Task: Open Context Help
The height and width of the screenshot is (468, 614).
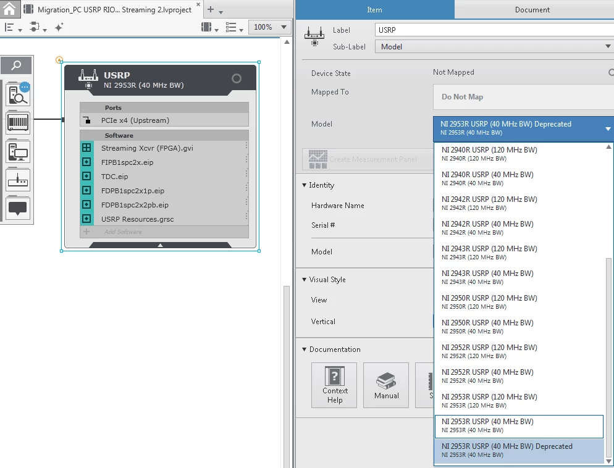Action: (335, 385)
